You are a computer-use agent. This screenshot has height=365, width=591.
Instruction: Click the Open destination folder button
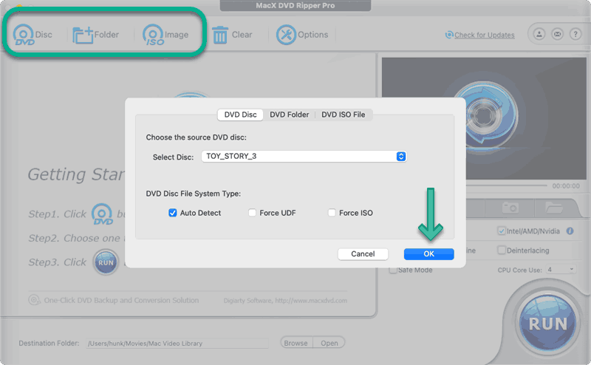[329, 343]
